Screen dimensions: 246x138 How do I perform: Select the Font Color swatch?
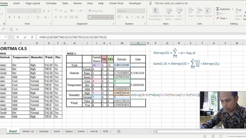tap(45, 17)
